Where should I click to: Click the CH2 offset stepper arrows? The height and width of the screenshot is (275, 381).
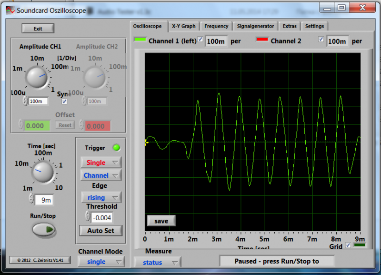tap(81, 124)
